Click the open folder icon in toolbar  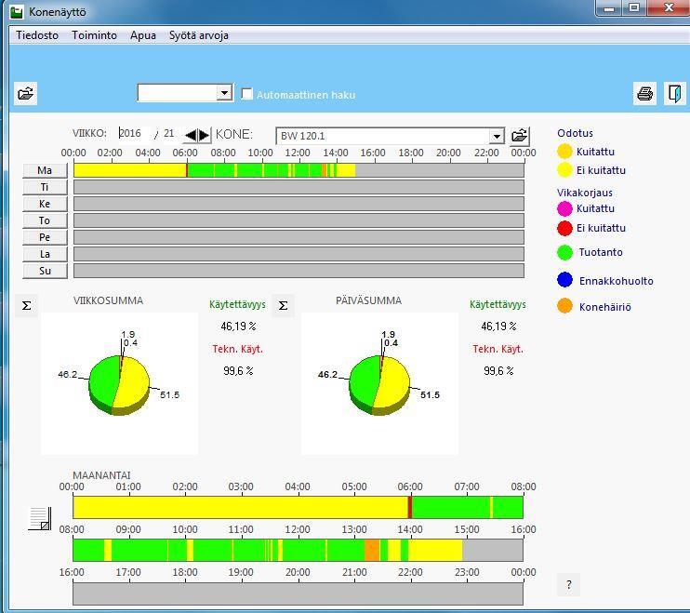coord(25,93)
